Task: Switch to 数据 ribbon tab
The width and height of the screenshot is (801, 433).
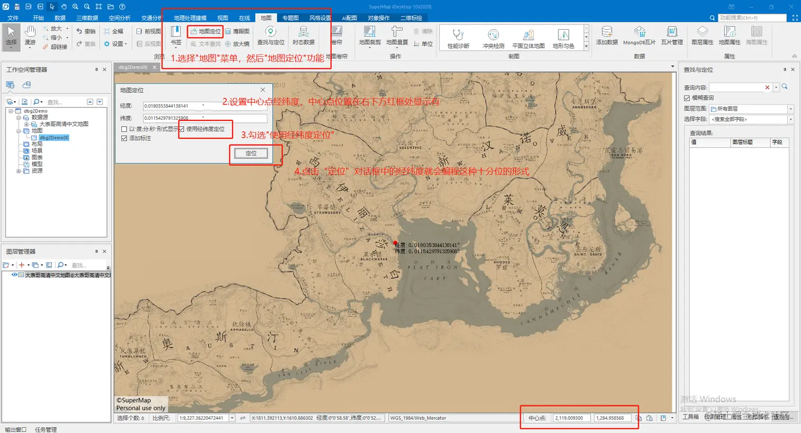Action: point(60,18)
